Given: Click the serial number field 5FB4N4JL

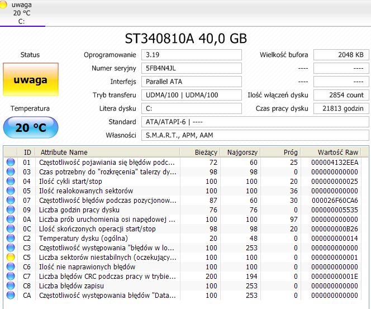Looking at the screenshot, I should click(192, 68).
